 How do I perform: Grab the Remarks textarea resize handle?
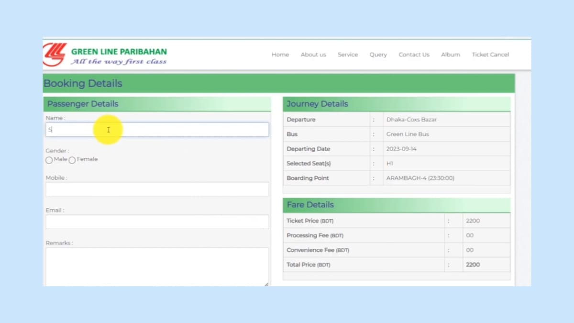[x=266, y=284]
